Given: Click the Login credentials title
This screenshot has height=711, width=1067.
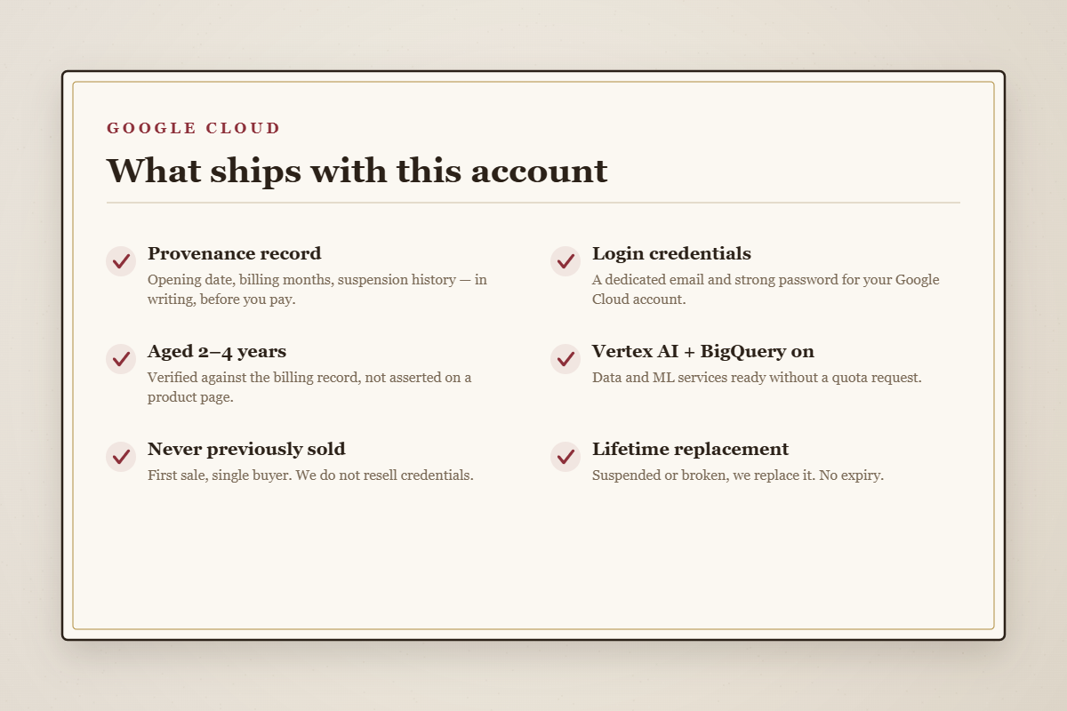Looking at the screenshot, I should pyautogui.click(x=671, y=253).
